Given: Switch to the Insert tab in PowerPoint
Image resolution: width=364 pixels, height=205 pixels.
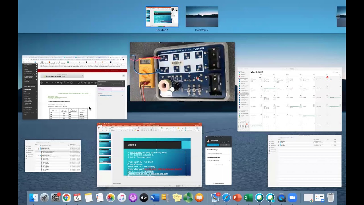Looking at the screenshot, I should pos(104,126).
